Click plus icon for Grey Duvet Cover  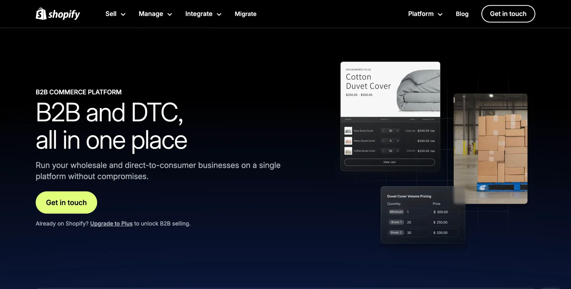tap(398, 131)
